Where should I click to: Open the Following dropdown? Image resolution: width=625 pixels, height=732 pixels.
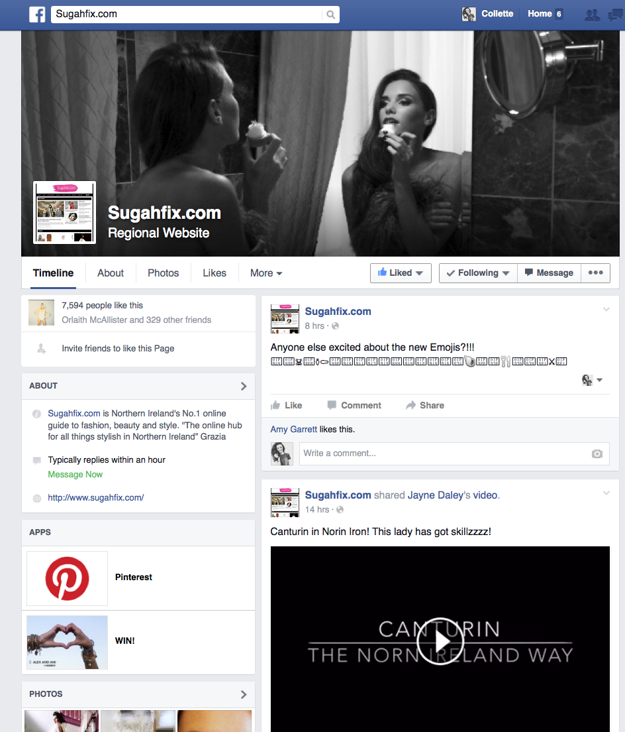point(478,273)
